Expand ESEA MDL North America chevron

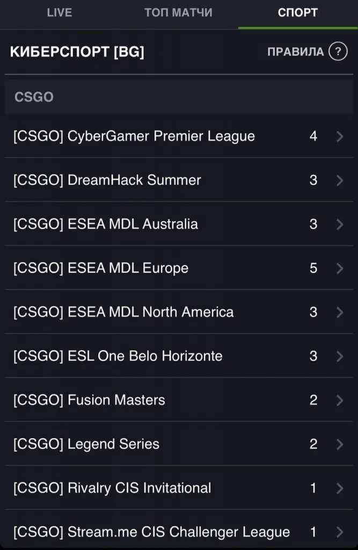pos(339,312)
